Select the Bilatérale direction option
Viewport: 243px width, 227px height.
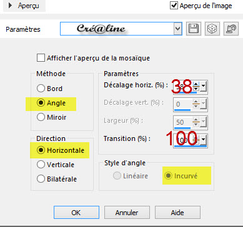(x=41, y=179)
